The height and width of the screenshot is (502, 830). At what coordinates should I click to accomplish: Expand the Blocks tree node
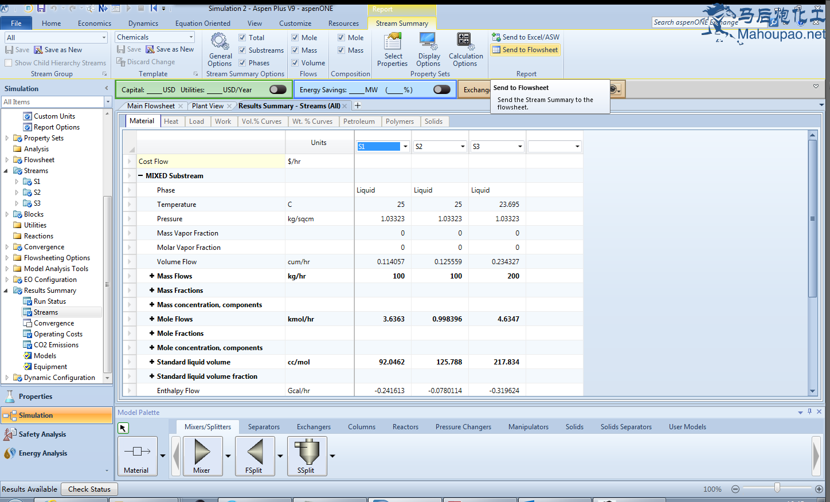pyautogui.click(x=7, y=214)
